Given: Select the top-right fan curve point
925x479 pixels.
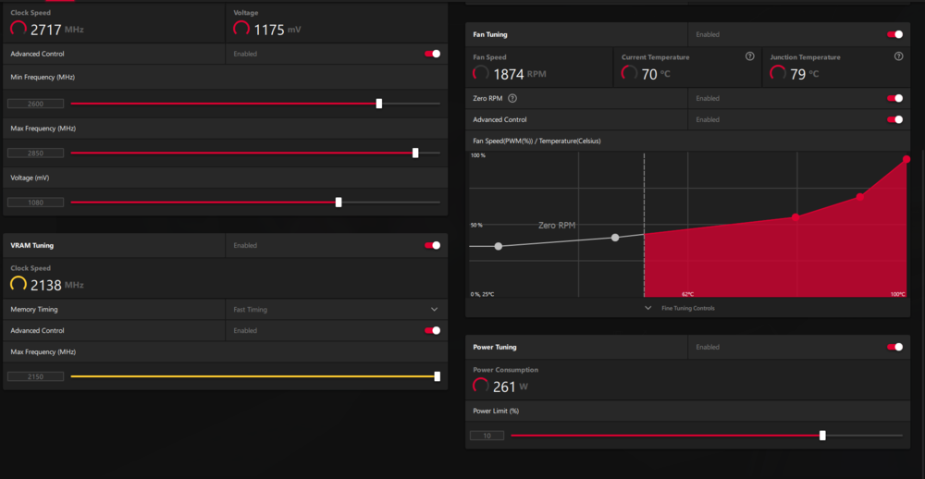Looking at the screenshot, I should 906,159.
